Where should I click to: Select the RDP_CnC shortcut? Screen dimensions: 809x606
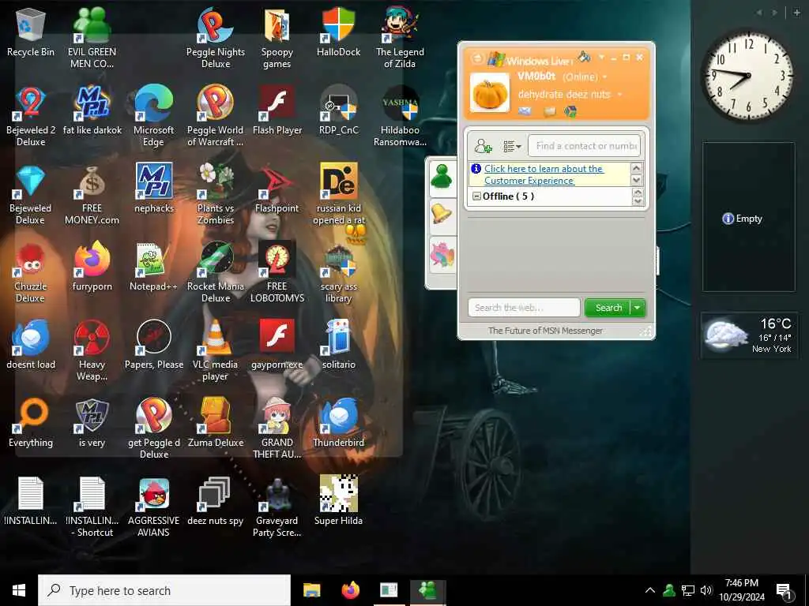[x=338, y=110]
